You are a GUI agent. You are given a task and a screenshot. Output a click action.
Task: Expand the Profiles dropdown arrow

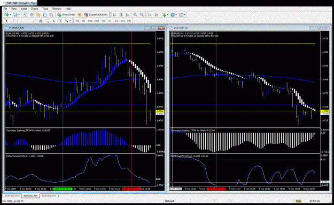coord(19,15)
